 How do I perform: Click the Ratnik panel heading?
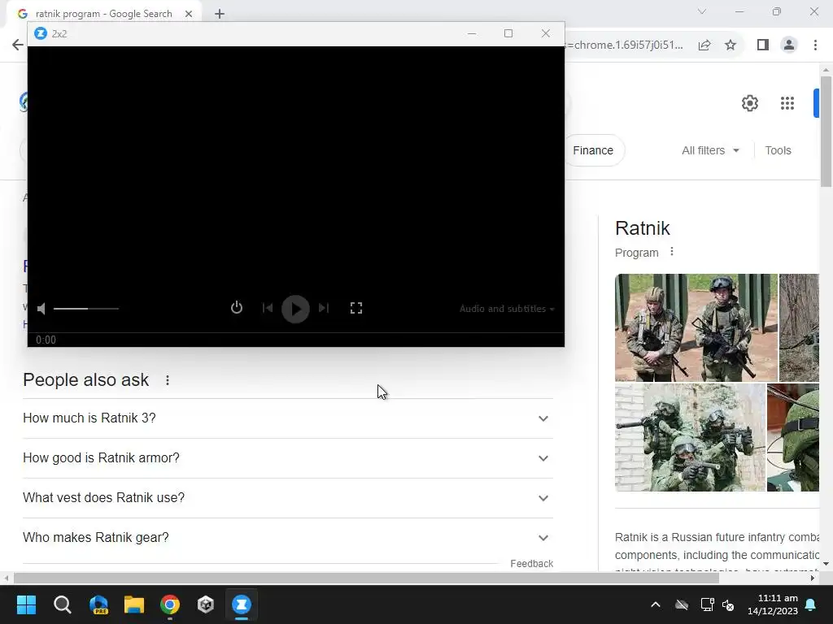coord(643,228)
